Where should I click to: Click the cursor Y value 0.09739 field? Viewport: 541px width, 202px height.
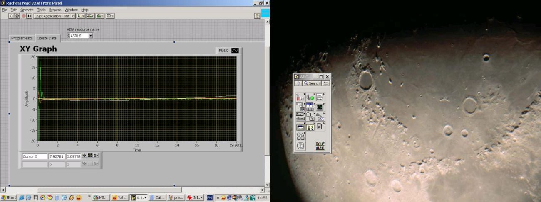73,156
